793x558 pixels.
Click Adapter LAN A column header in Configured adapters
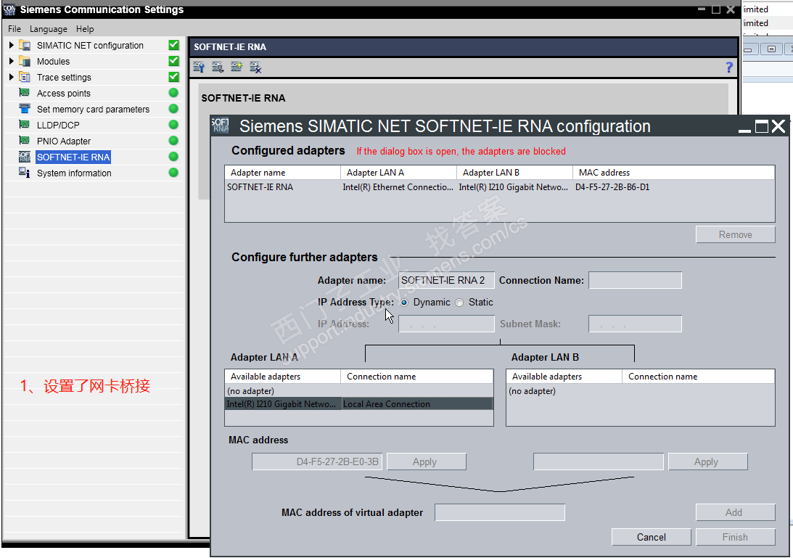(398, 173)
